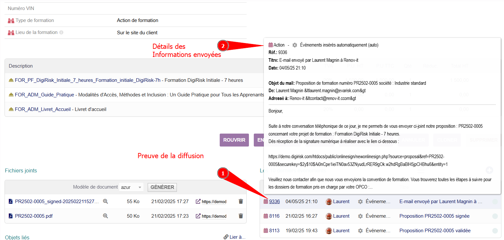Click Laurent's avatar on the 04/05/25 event
This screenshot has width=504, height=240.
click(x=329, y=202)
